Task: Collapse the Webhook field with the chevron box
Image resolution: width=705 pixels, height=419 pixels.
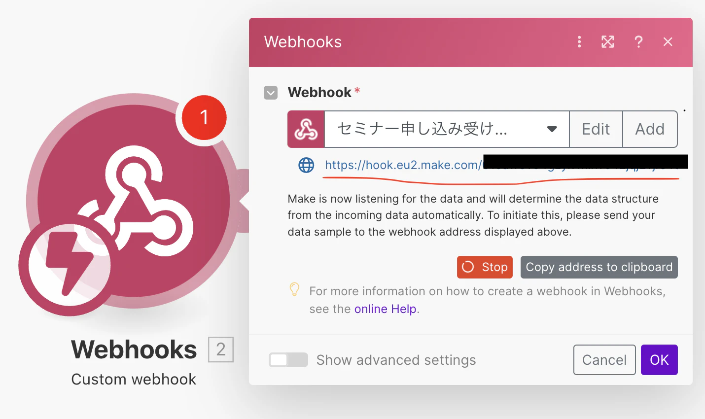Action: (271, 93)
